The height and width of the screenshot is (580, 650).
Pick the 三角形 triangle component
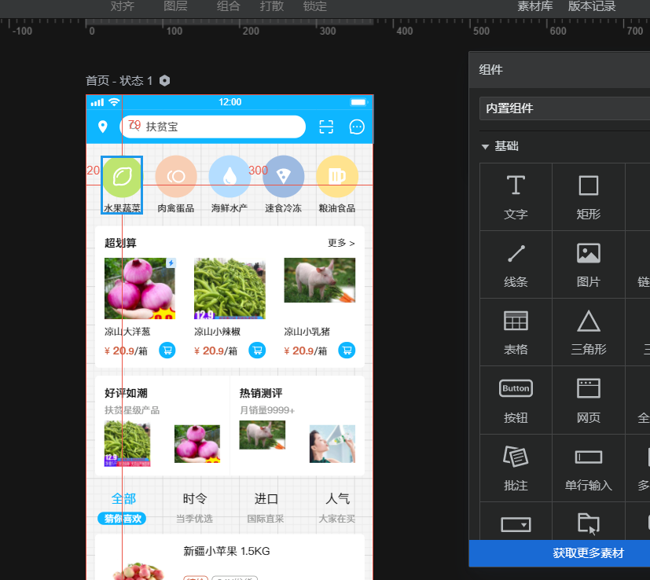click(588, 332)
